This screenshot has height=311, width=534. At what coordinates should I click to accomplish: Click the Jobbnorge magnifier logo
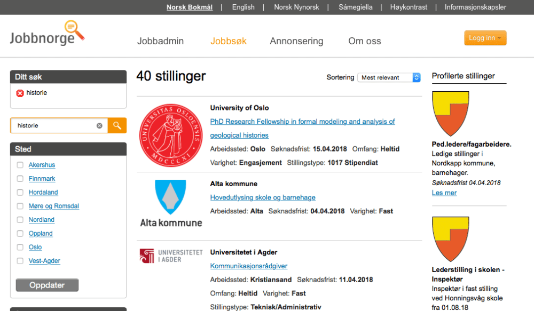(x=47, y=34)
